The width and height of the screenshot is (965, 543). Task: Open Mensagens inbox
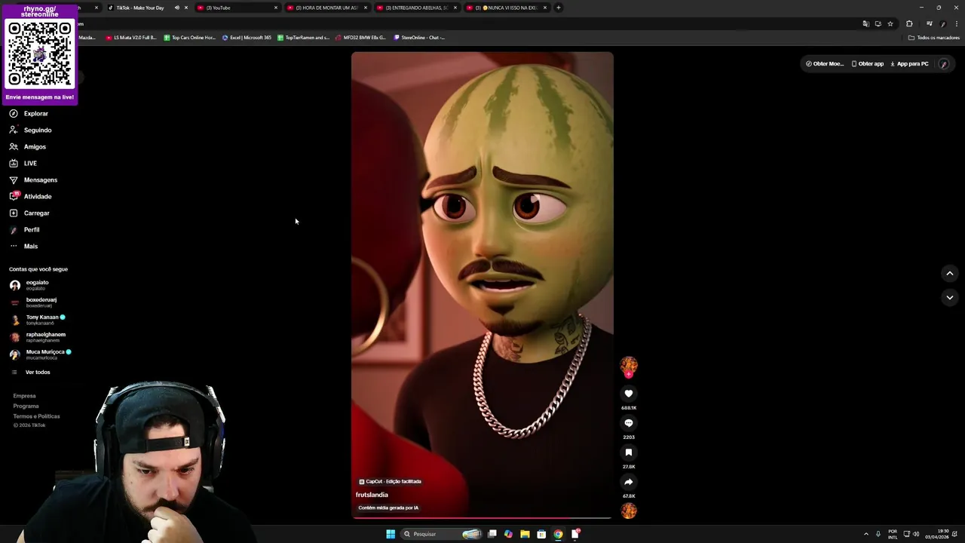(33, 180)
